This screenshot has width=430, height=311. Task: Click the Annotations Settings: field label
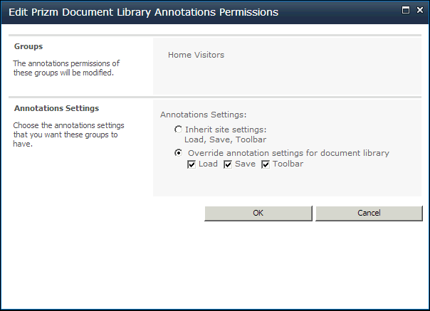pos(203,115)
